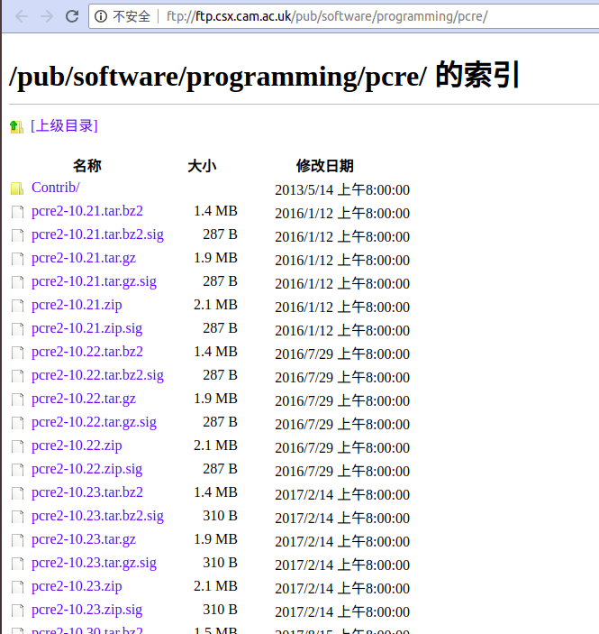Click file icon beside pcre2-10.23.zip.sig

tap(17, 611)
